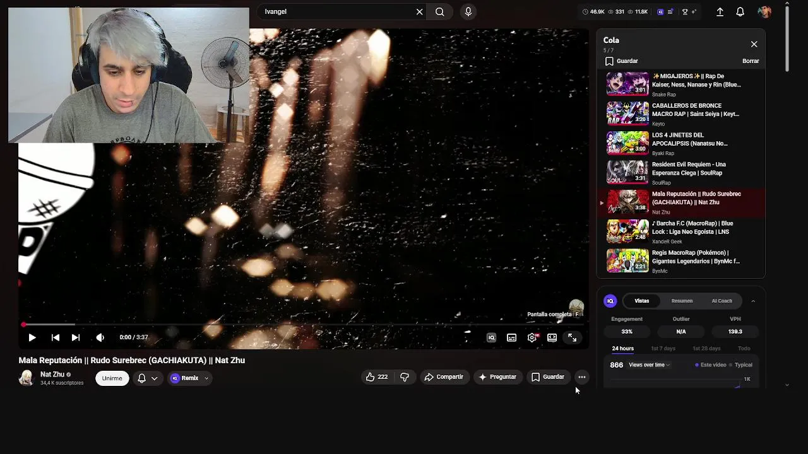Open player settings gear with HD badge
This screenshot has width=808, height=454.
(x=532, y=337)
